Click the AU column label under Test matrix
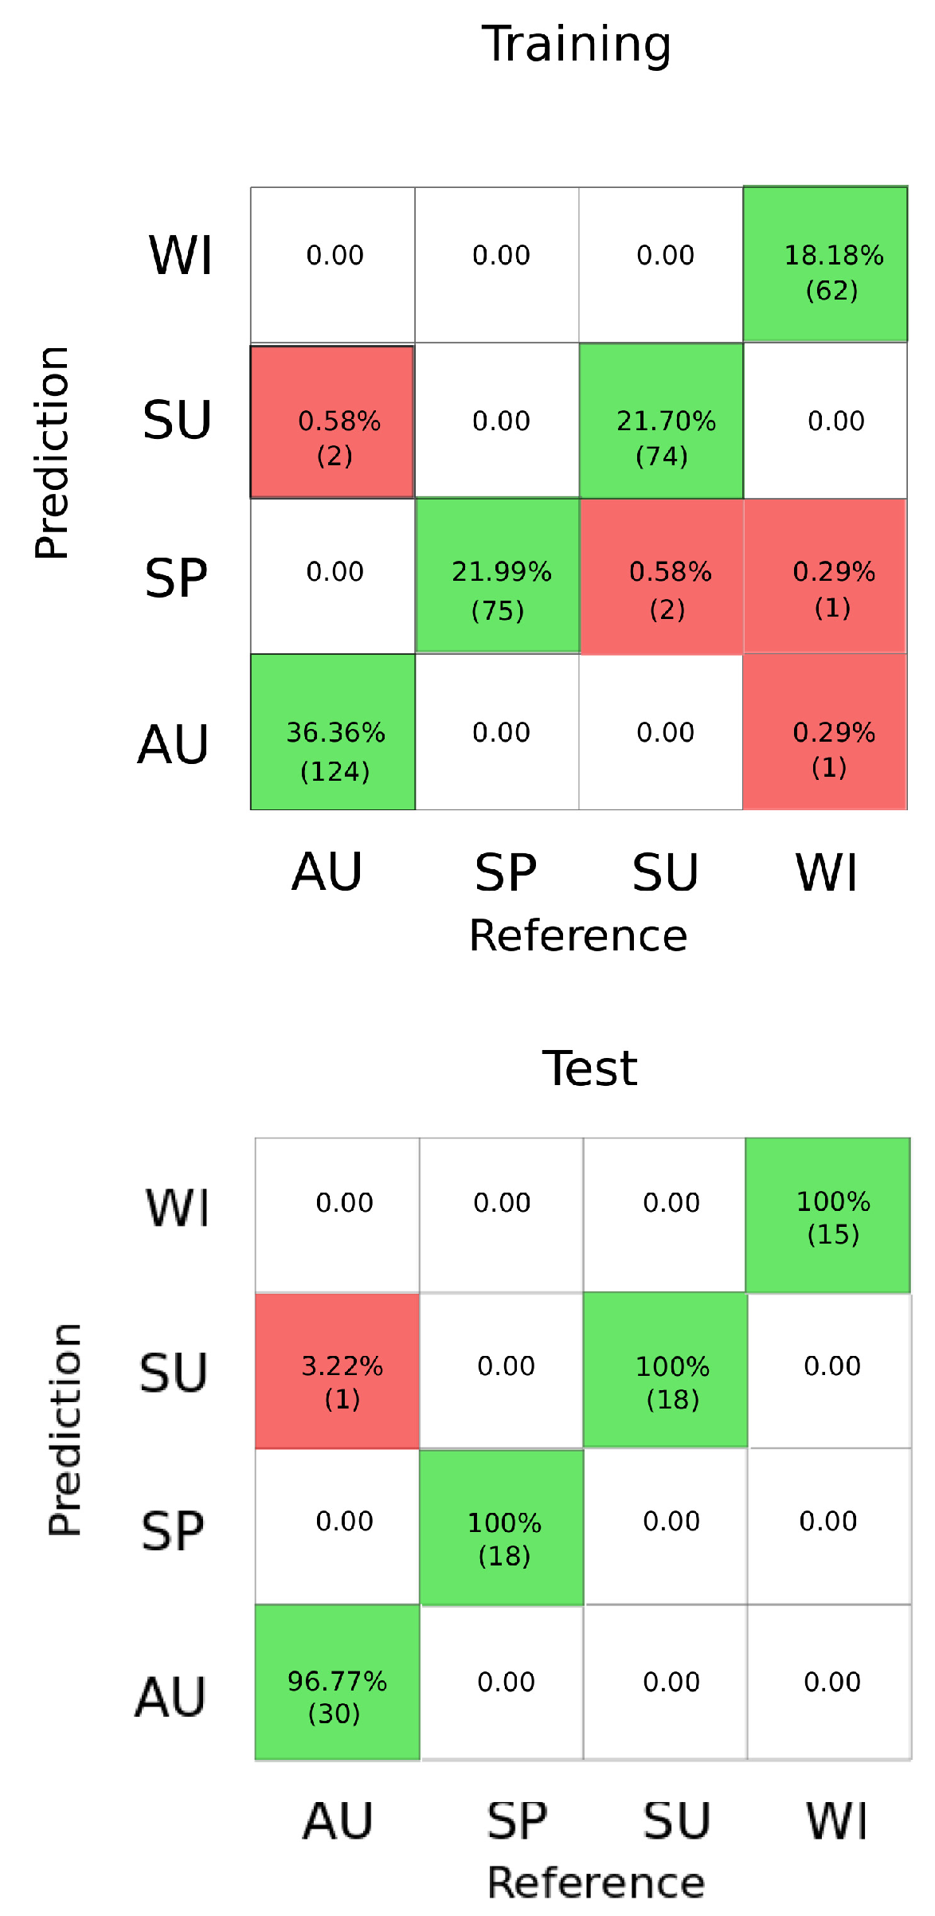Image resolution: width=935 pixels, height=1916 pixels. [x=338, y=1820]
